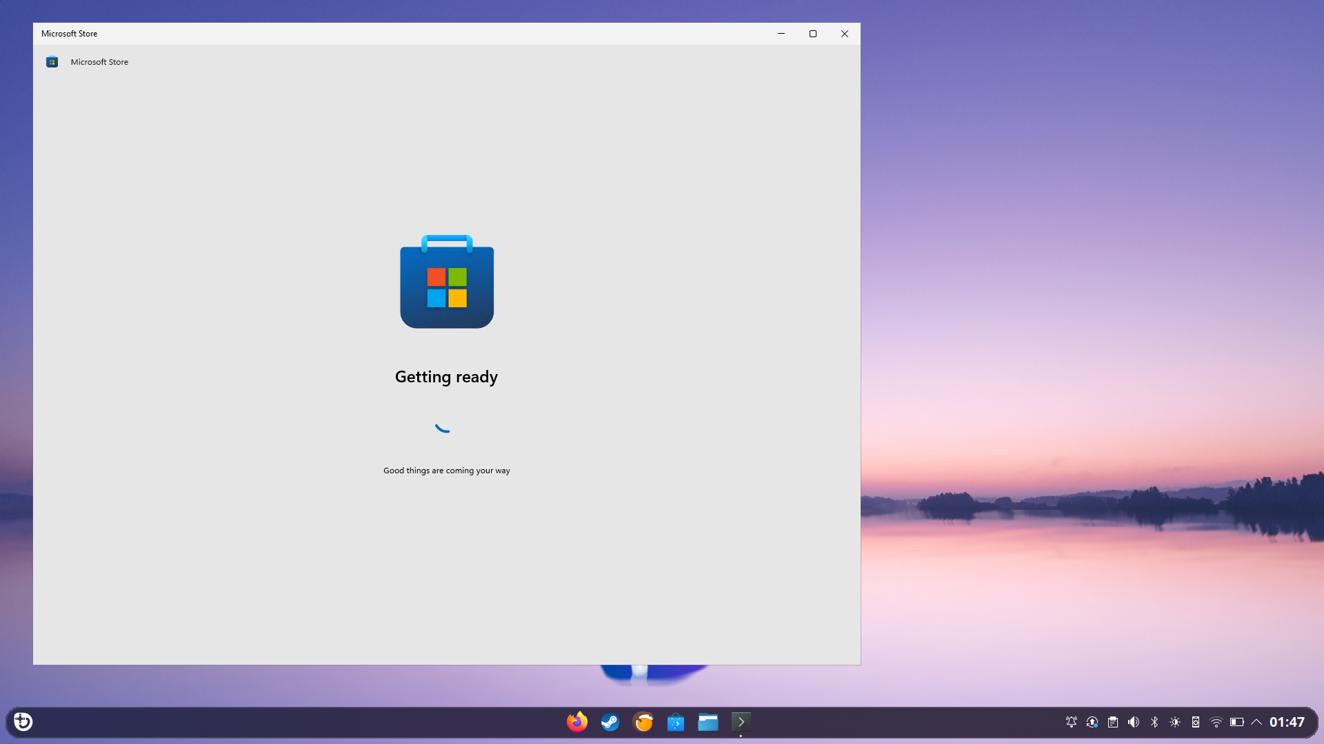
Task: Open Wi-Fi network connections
Action: pyautogui.click(x=1216, y=722)
